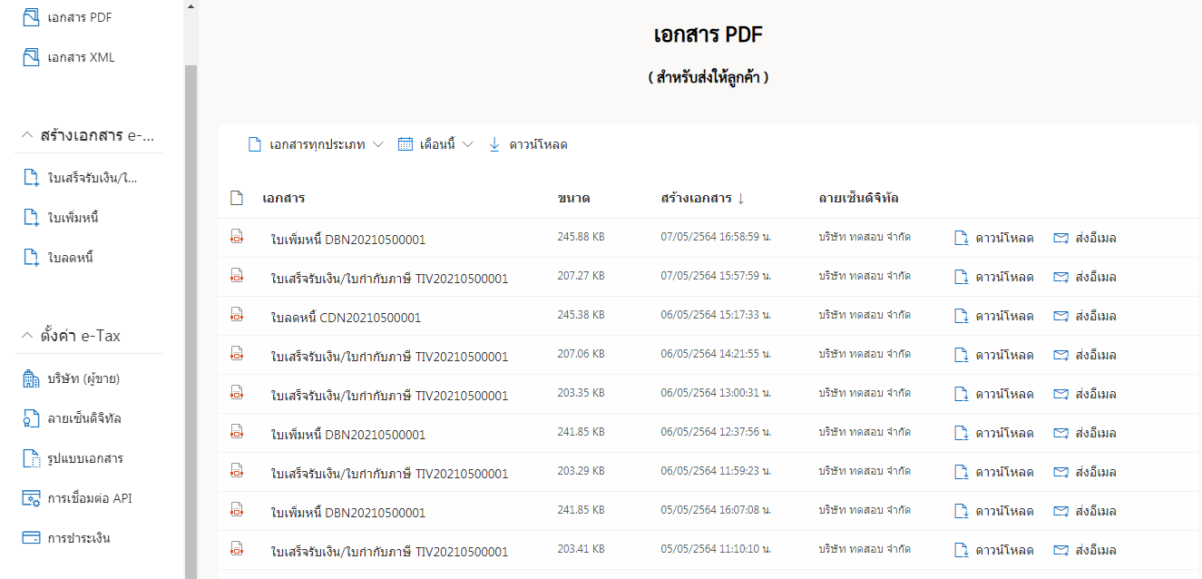Open ใบเพิ่มหนี้ creation page

[x=73, y=217]
